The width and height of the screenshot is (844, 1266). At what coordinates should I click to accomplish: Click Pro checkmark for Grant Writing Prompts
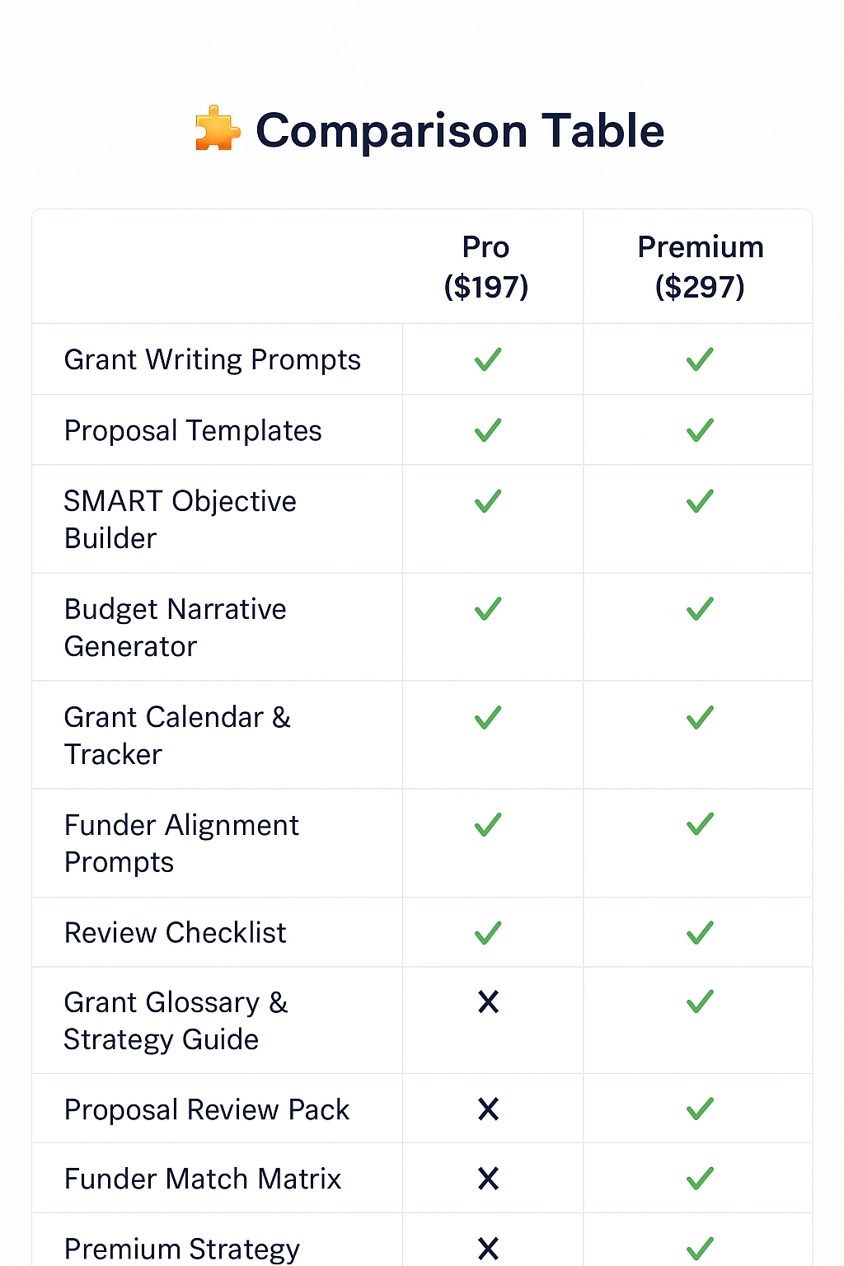click(488, 359)
